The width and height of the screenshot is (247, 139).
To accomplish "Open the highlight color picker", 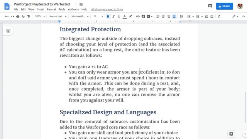I will (x=130, y=16).
